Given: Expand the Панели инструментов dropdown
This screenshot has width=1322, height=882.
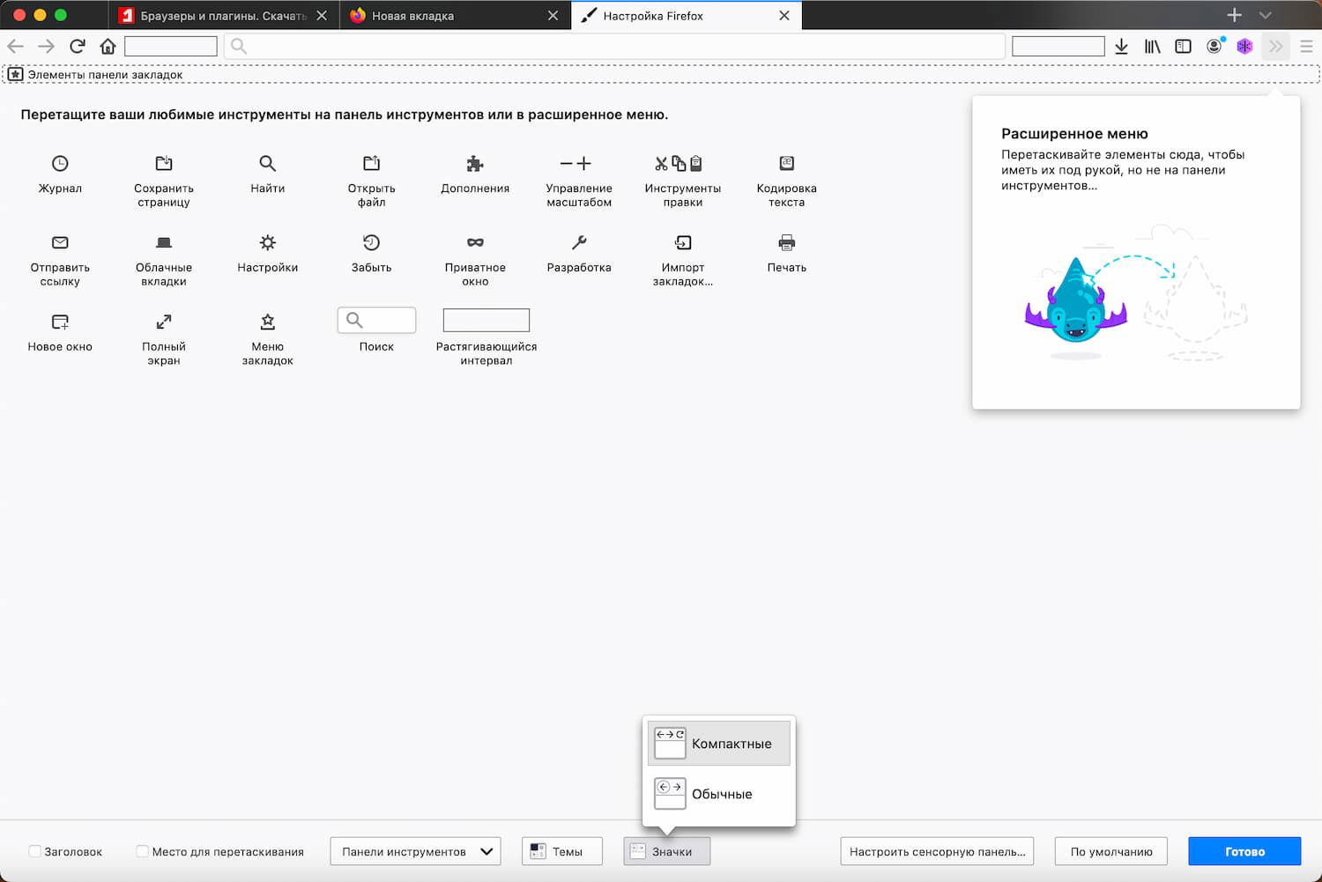Looking at the screenshot, I should [415, 851].
